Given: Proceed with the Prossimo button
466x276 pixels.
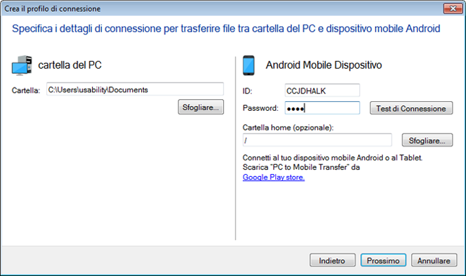Looking at the screenshot, I should [x=383, y=261].
